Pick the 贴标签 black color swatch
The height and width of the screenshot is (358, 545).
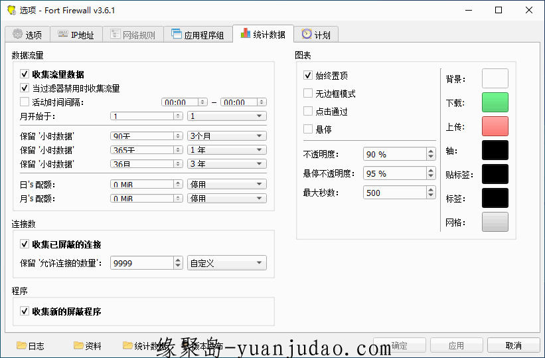[495, 174]
